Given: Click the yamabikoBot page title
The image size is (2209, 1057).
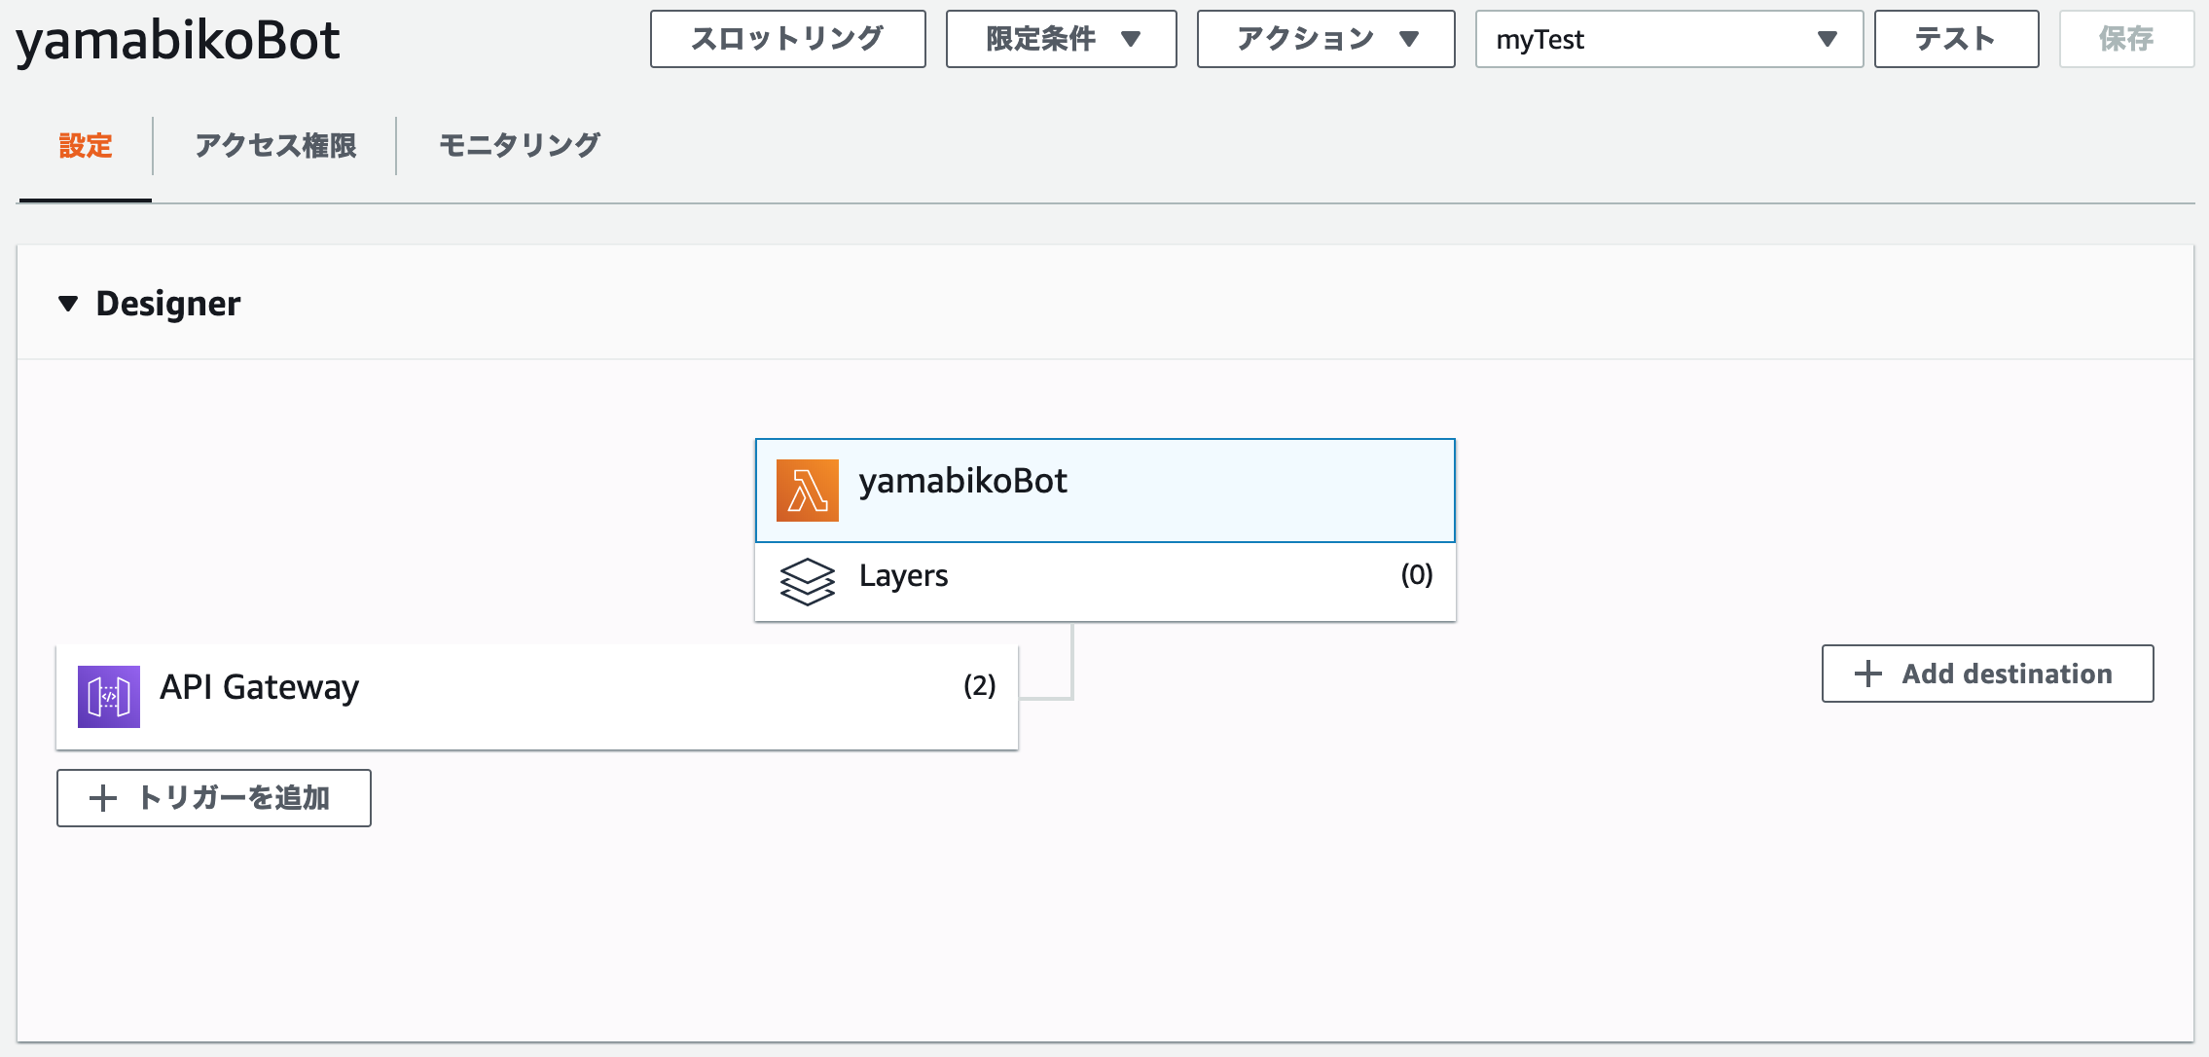Looking at the screenshot, I should (178, 41).
